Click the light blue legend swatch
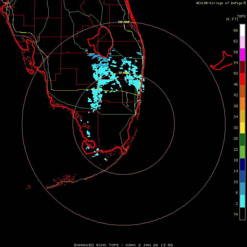Viewport: 247px width, 247px height. [242, 189]
